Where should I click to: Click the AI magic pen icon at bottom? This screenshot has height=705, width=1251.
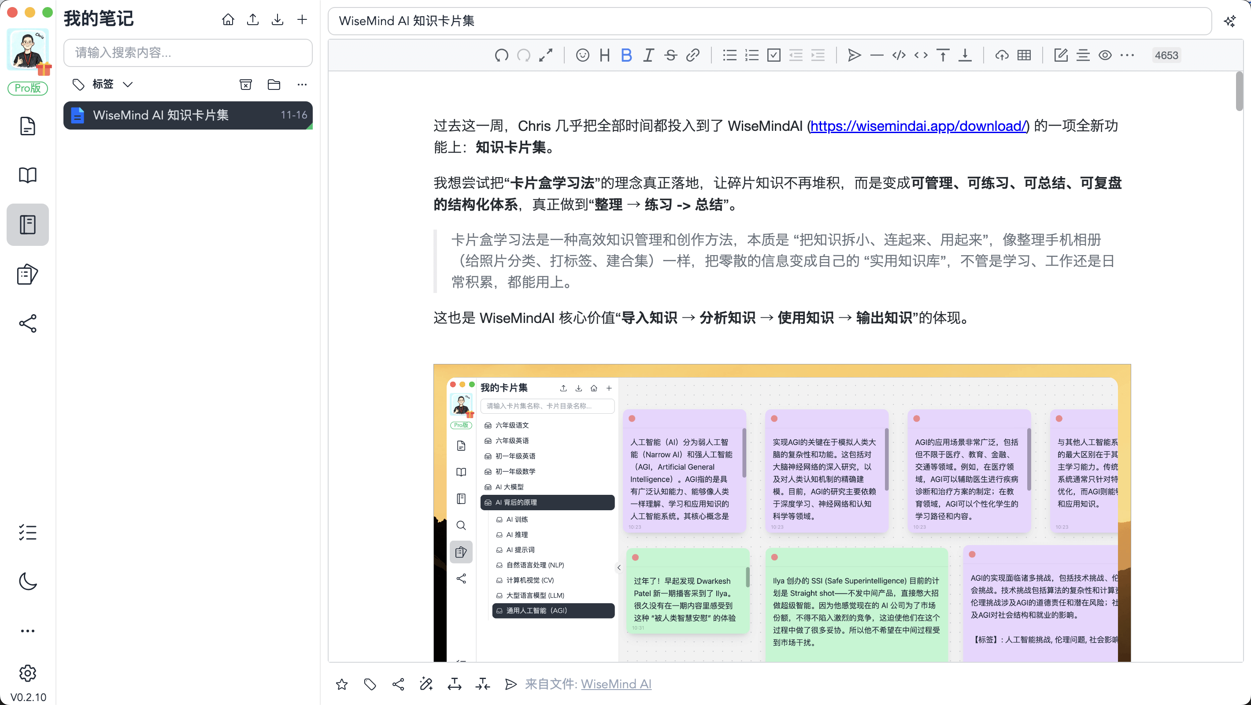click(426, 683)
